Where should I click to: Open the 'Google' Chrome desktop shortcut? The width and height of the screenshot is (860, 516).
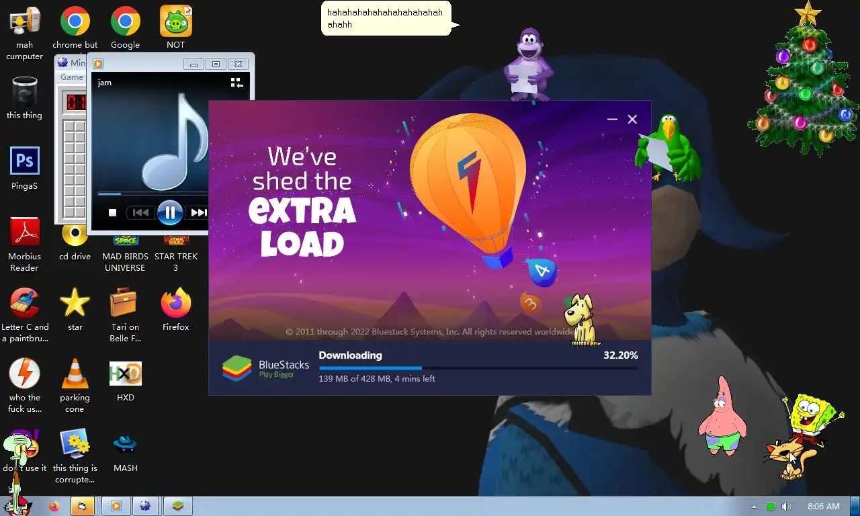point(126,28)
